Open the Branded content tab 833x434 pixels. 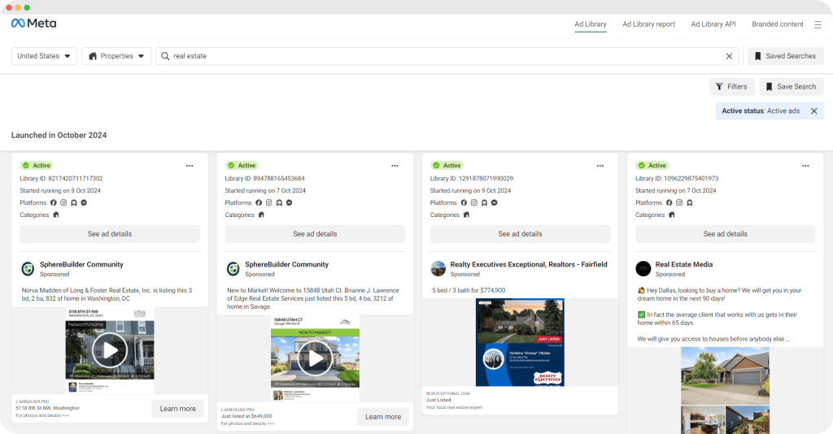[777, 24]
